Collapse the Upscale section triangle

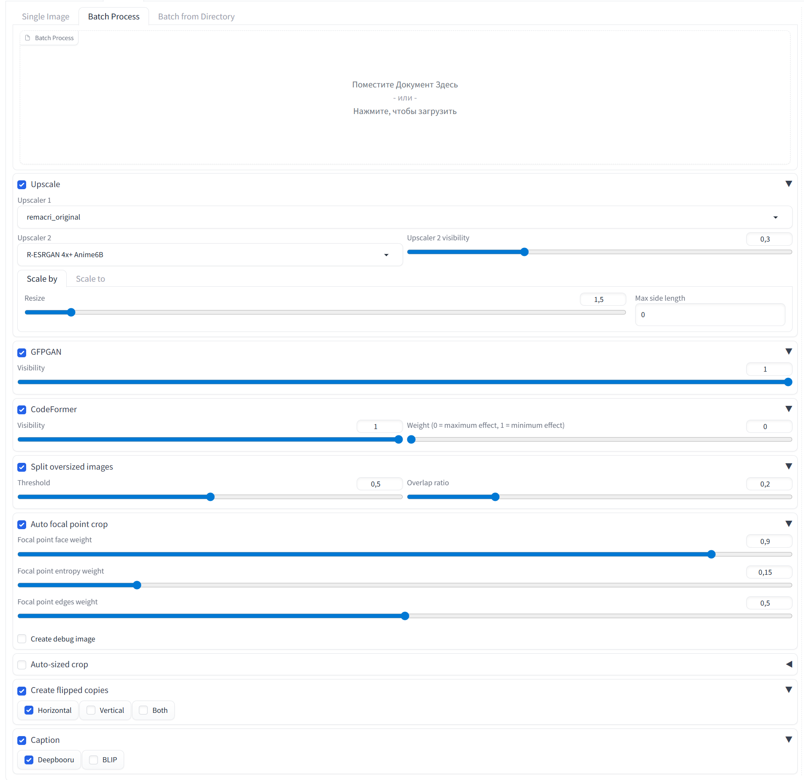click(788, 184)
